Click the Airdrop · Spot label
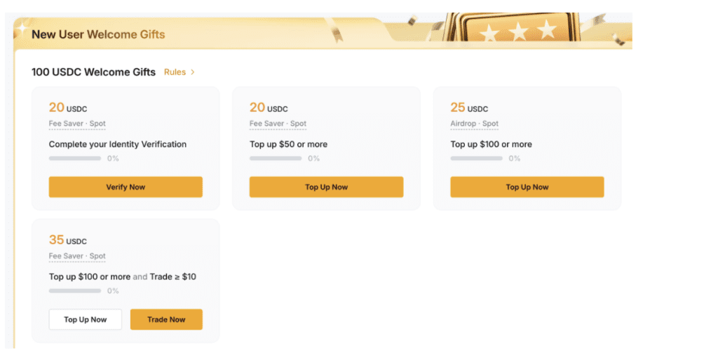Viewport: 718px width, 361px height. [474, 124]
